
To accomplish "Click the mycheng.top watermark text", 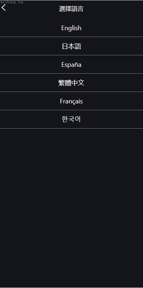I will click(12, 2).
